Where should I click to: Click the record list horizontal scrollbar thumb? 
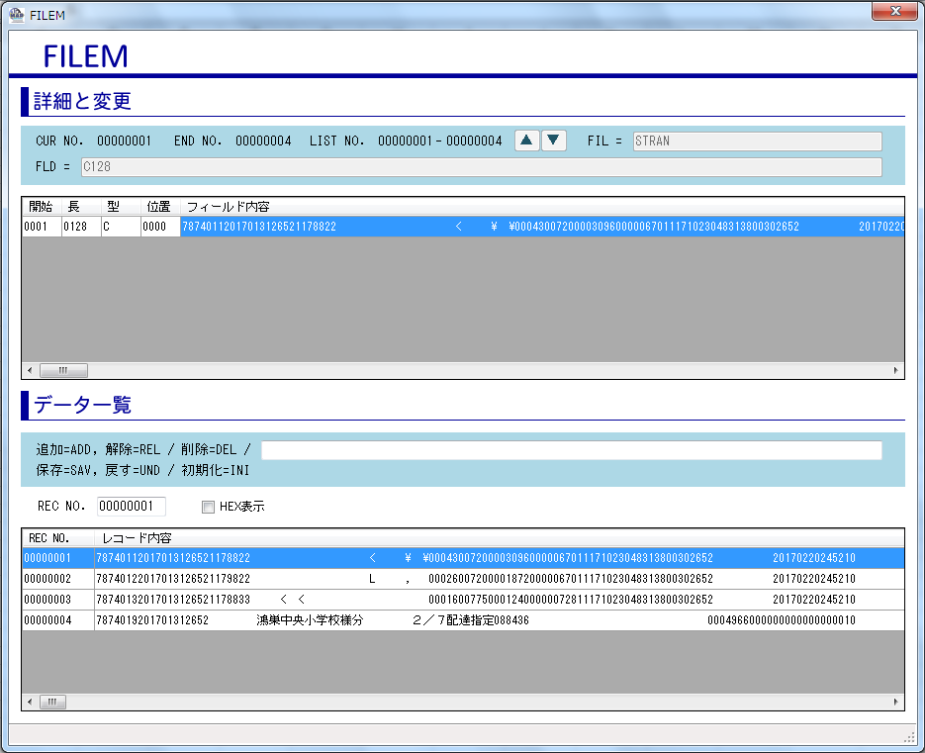(x=61, y=702)
